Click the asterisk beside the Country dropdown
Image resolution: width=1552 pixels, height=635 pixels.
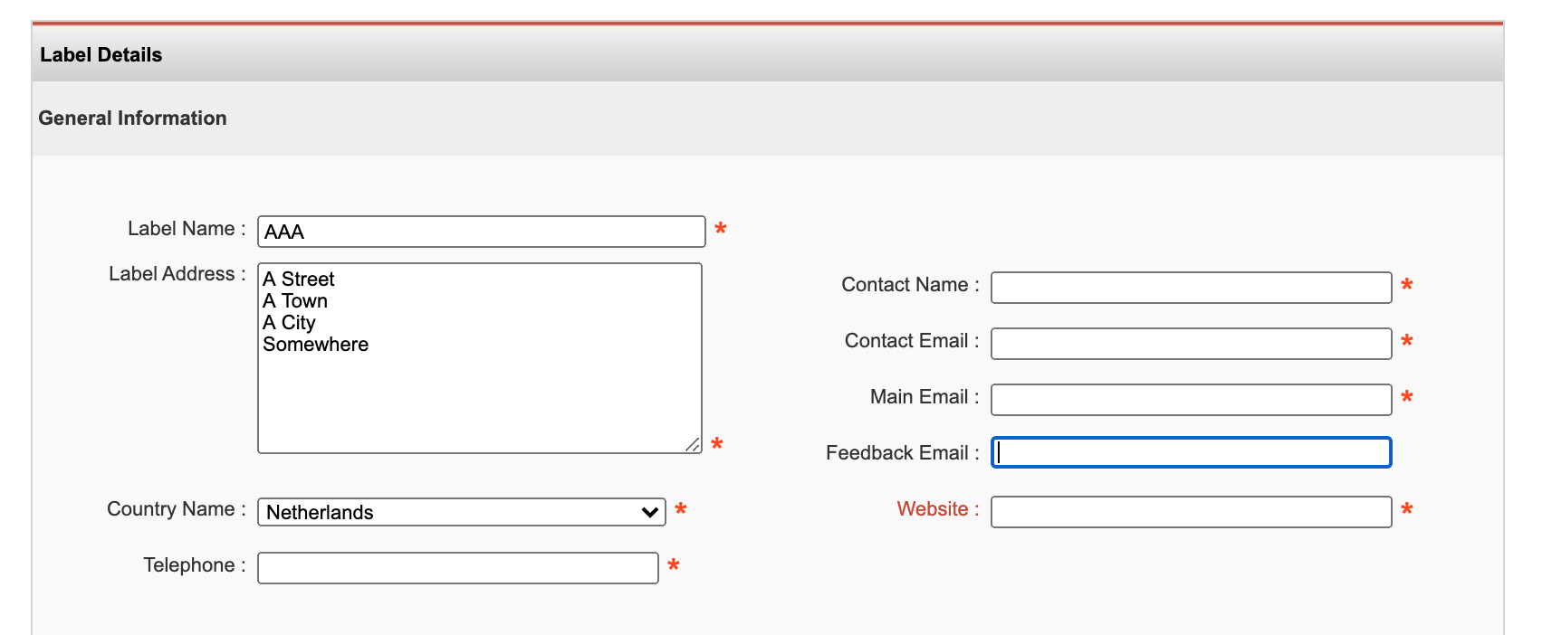point(681,509)
